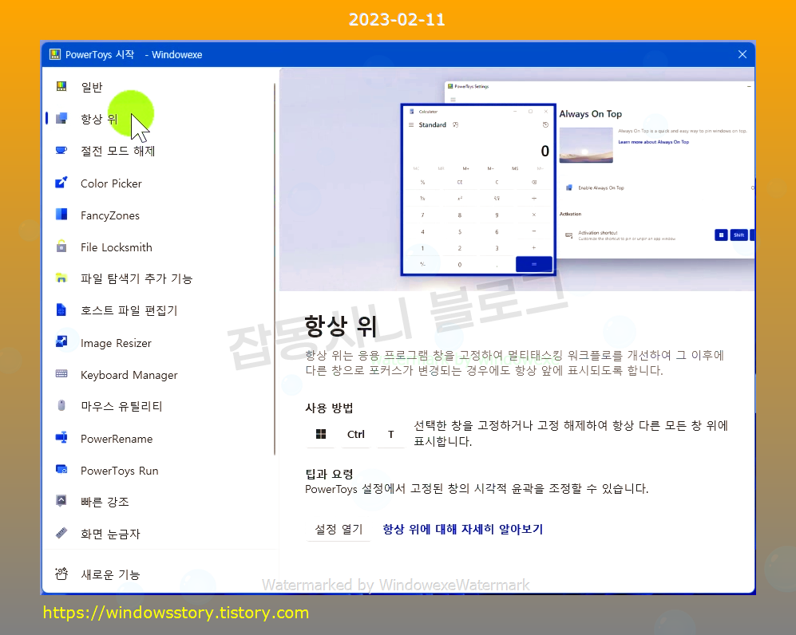Click the 마우스 유틸리티 mouse icon
Viewport: 796px width, 635px height.
tap(61, 406)
